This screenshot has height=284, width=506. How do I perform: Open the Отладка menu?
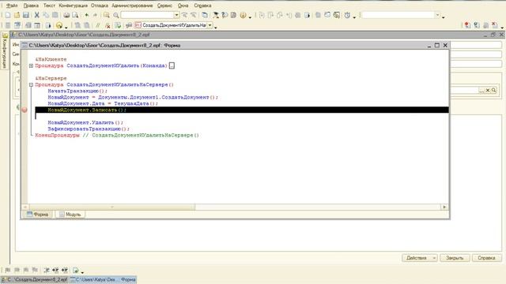(x=99, y=6)
